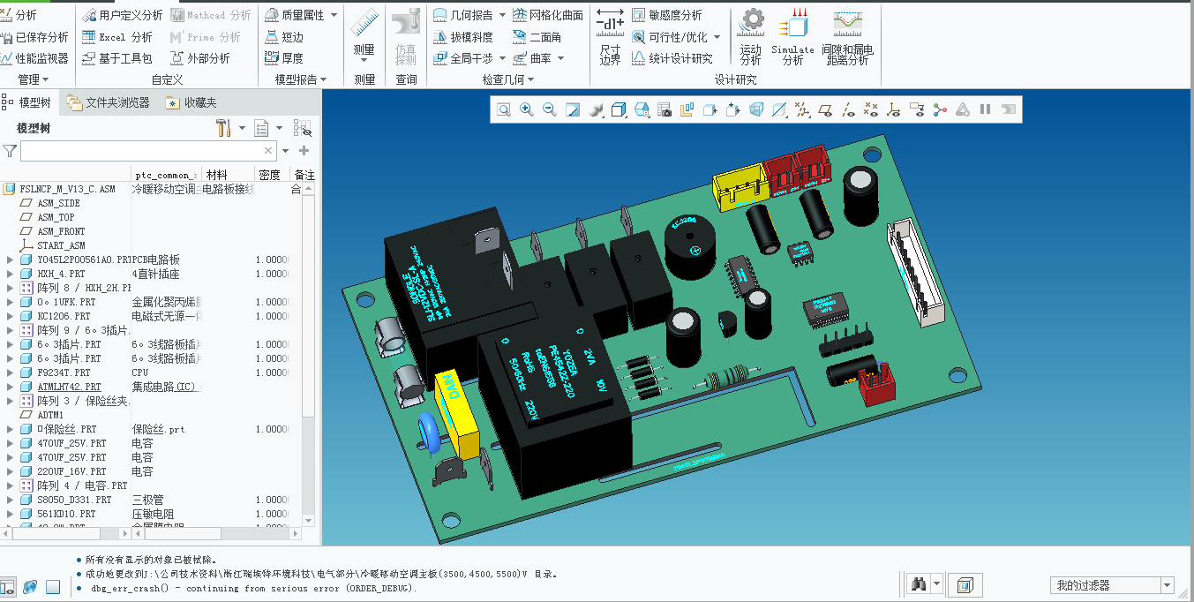This screenshot has height=602, width=1194.
Task: Expand the 全局干涉 dropdown arrow
Action: click(502, 58)
